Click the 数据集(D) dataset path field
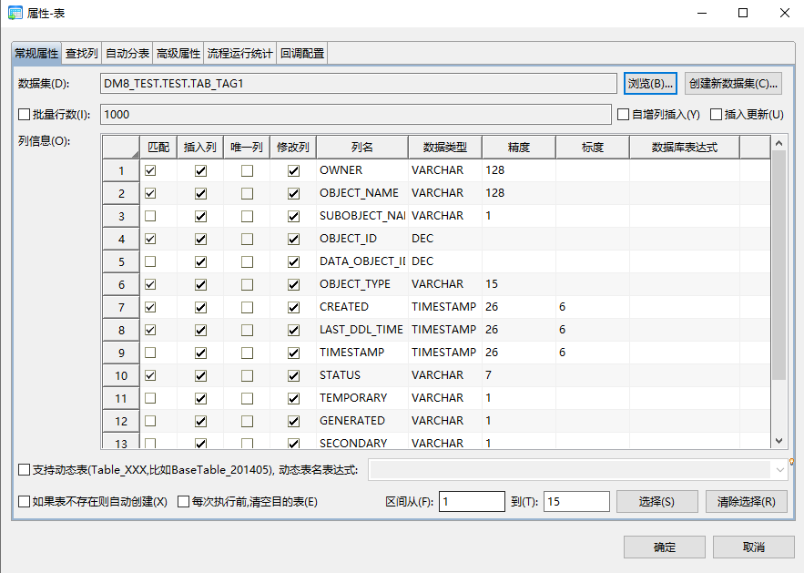 point(359,84)
